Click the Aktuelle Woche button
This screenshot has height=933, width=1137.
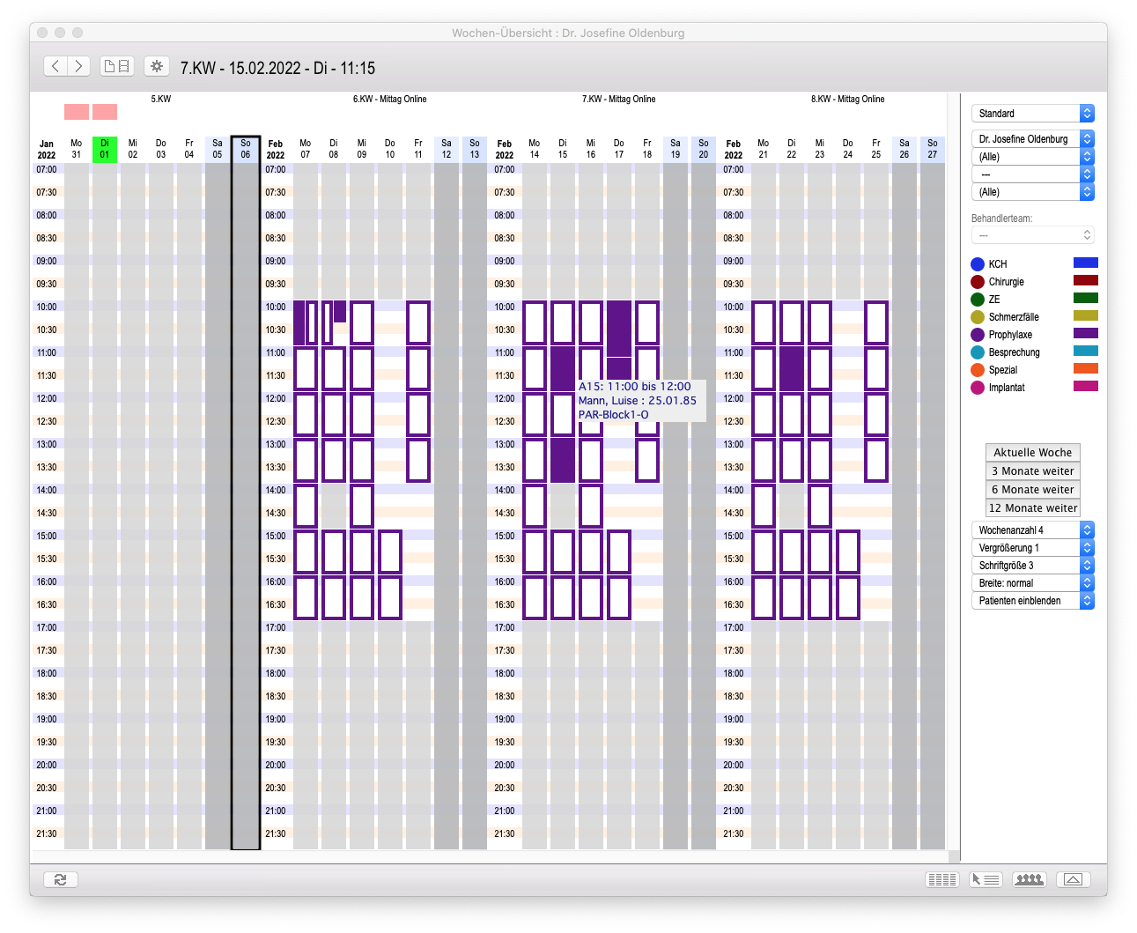(1032, 452)
